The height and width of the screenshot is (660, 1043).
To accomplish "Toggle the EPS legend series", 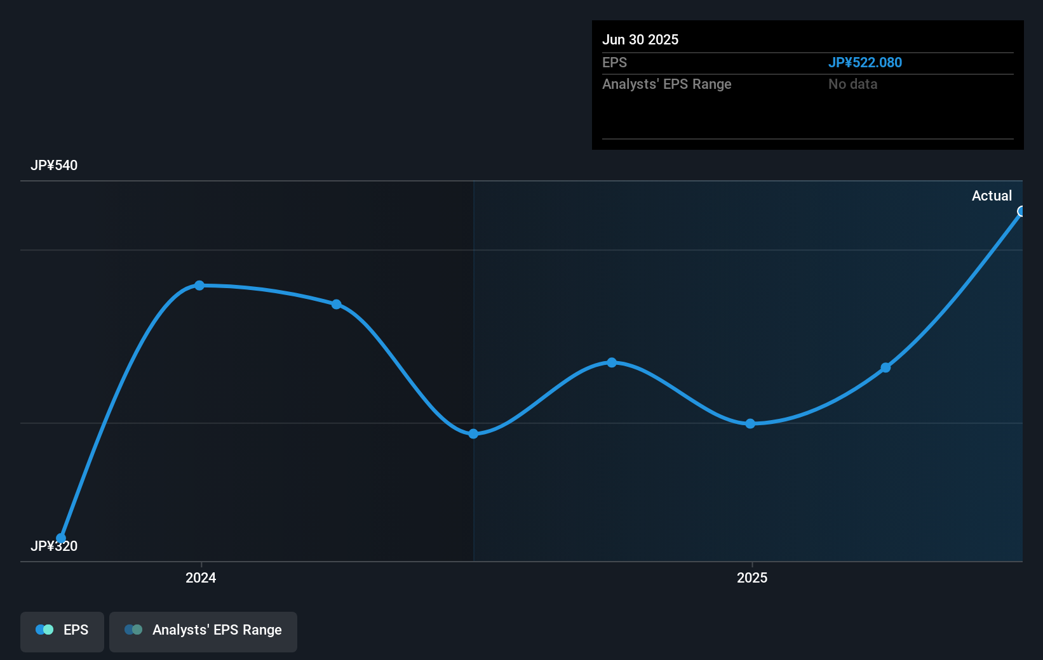I will [x=62, y=631].
